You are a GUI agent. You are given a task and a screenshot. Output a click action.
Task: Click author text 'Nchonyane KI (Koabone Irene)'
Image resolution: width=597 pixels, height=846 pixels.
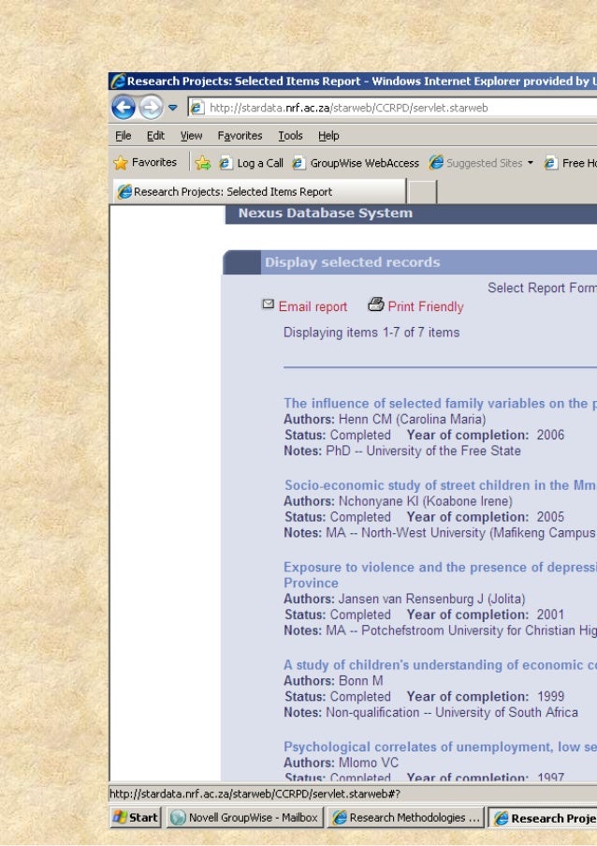point(425,501)
